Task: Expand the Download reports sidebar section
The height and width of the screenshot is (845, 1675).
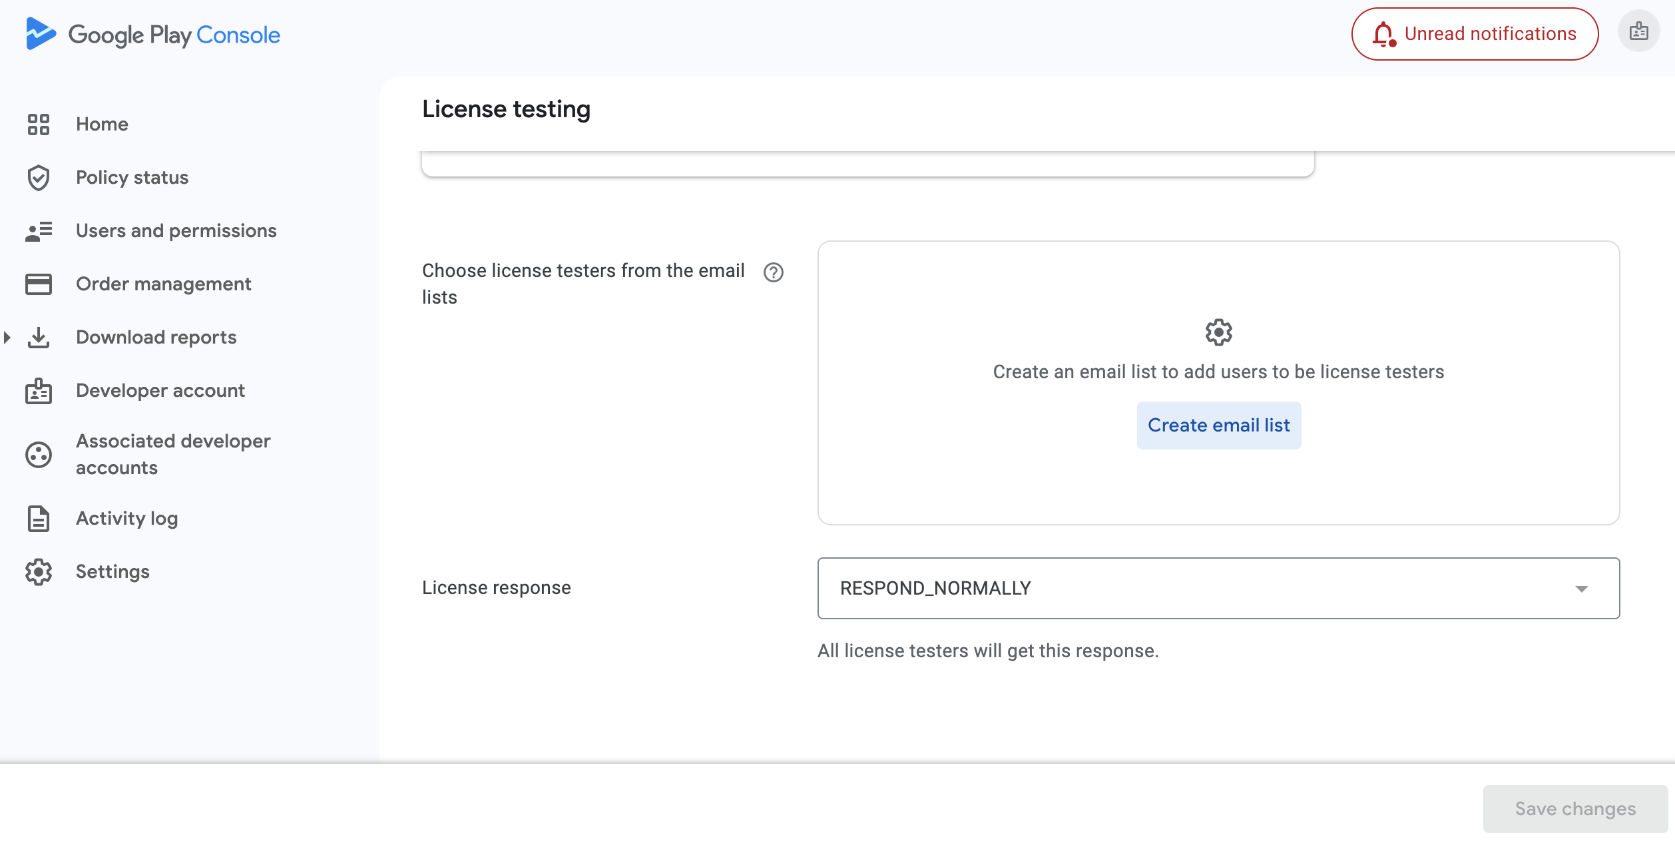Action: click(7, 337)
